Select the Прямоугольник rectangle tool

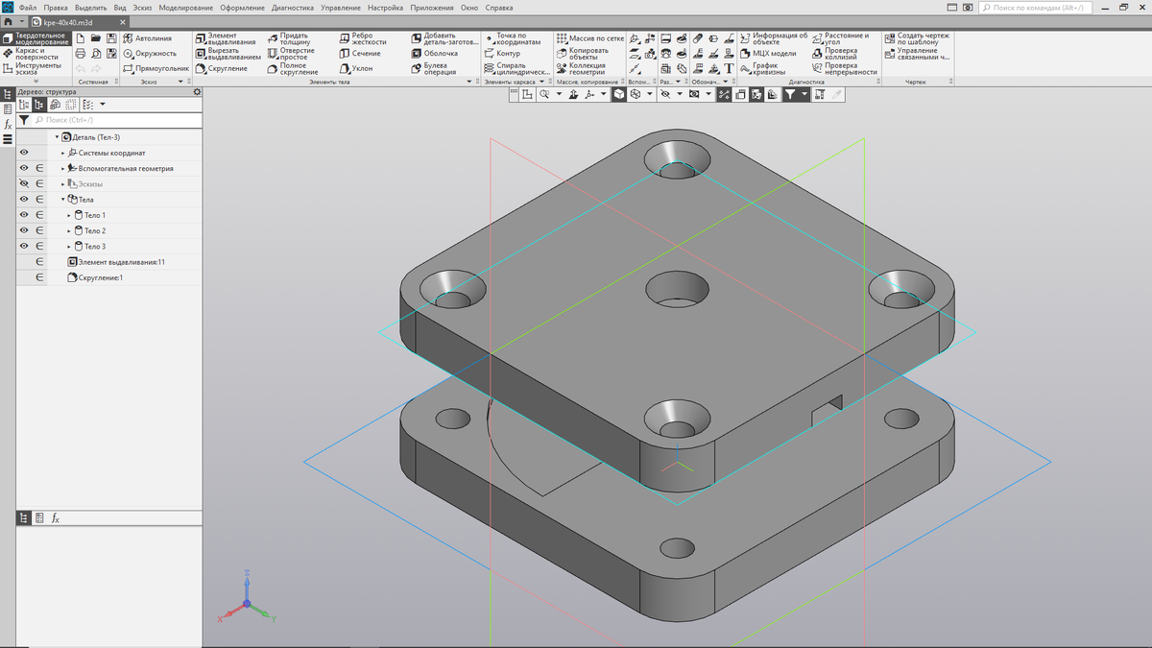(156, 69)
